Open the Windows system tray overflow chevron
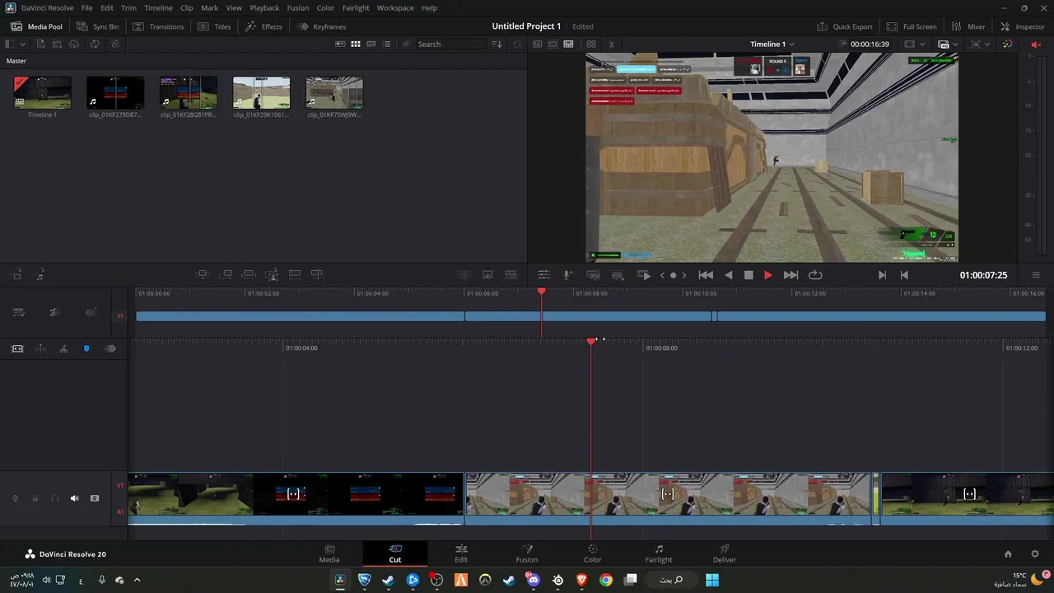 137,580
